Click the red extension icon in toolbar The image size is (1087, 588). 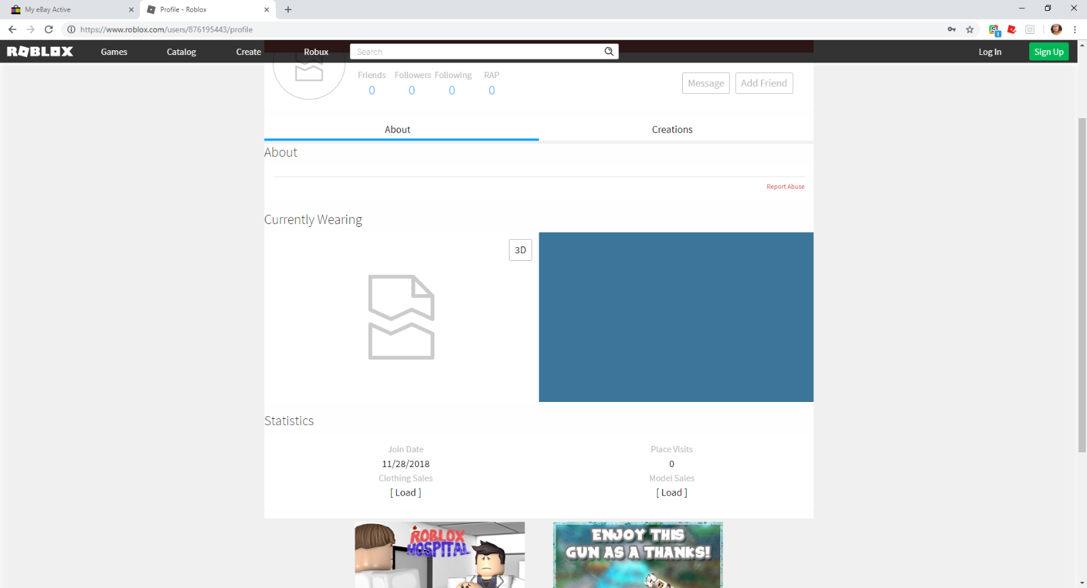(x=1012, y=29)
